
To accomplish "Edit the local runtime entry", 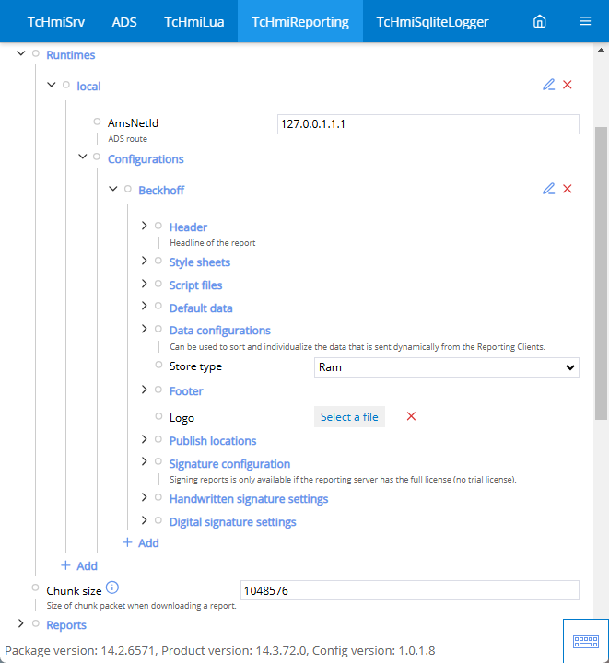I will point(548,85).
